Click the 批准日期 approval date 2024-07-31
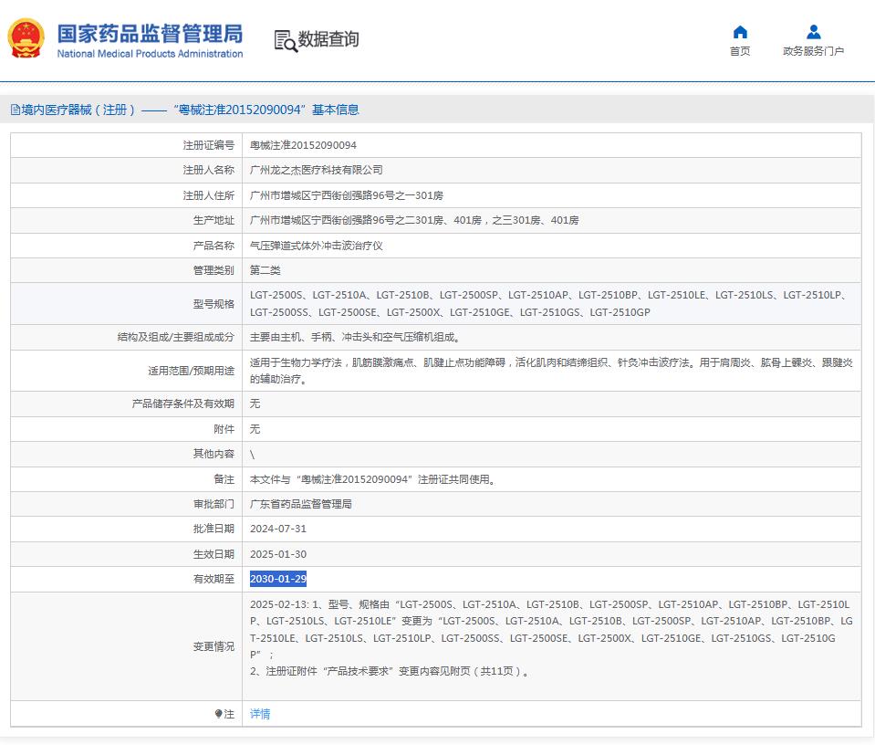The height and width of the screenshot is (755, 875). pyautogui.click(x=277, y=529)
